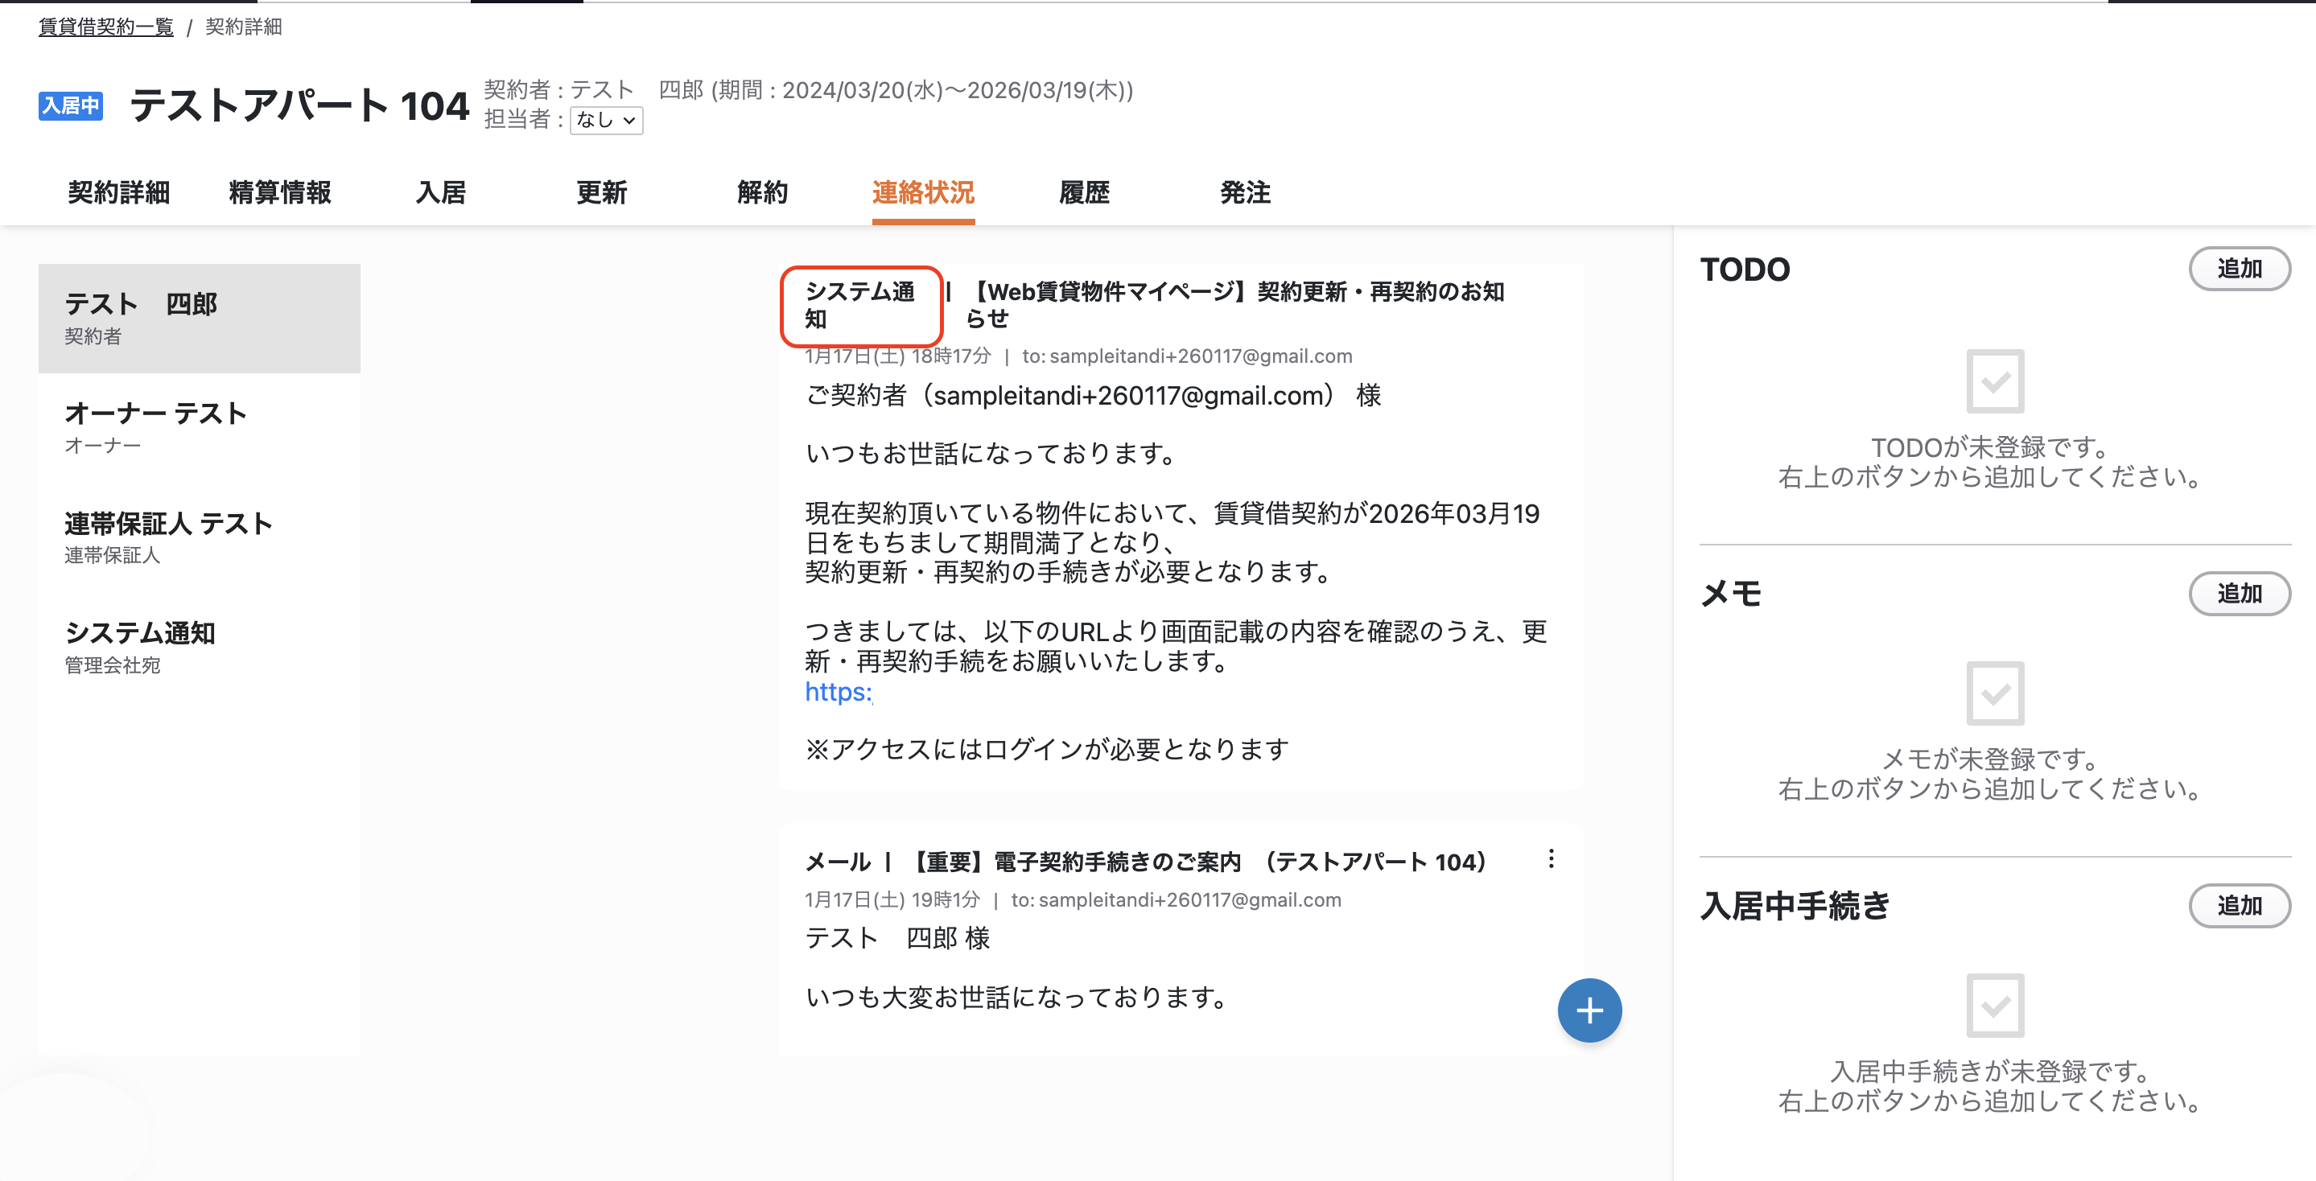Click the 【Web賃貸物件マイページ】契約更新 message title
Viewport: 2316px width, 1181px height.
click(x=1234, y=305)
